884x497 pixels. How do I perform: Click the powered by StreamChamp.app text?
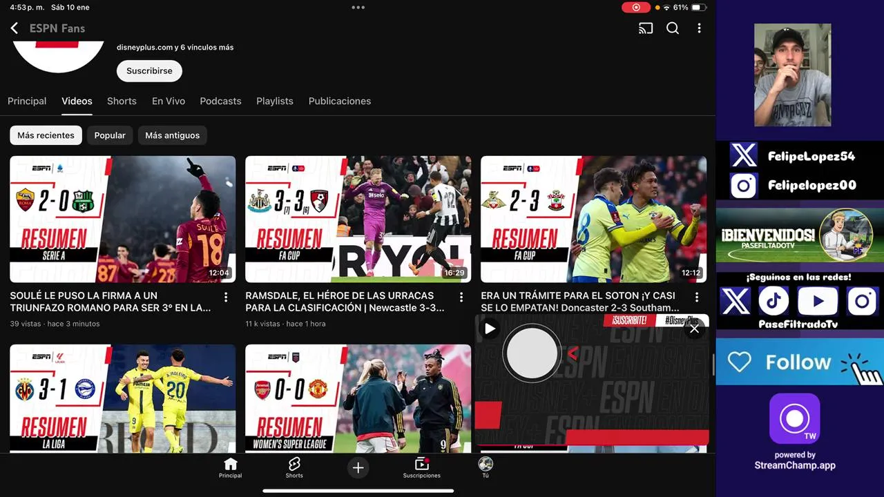pyautogui.click(x=795, y=460)
